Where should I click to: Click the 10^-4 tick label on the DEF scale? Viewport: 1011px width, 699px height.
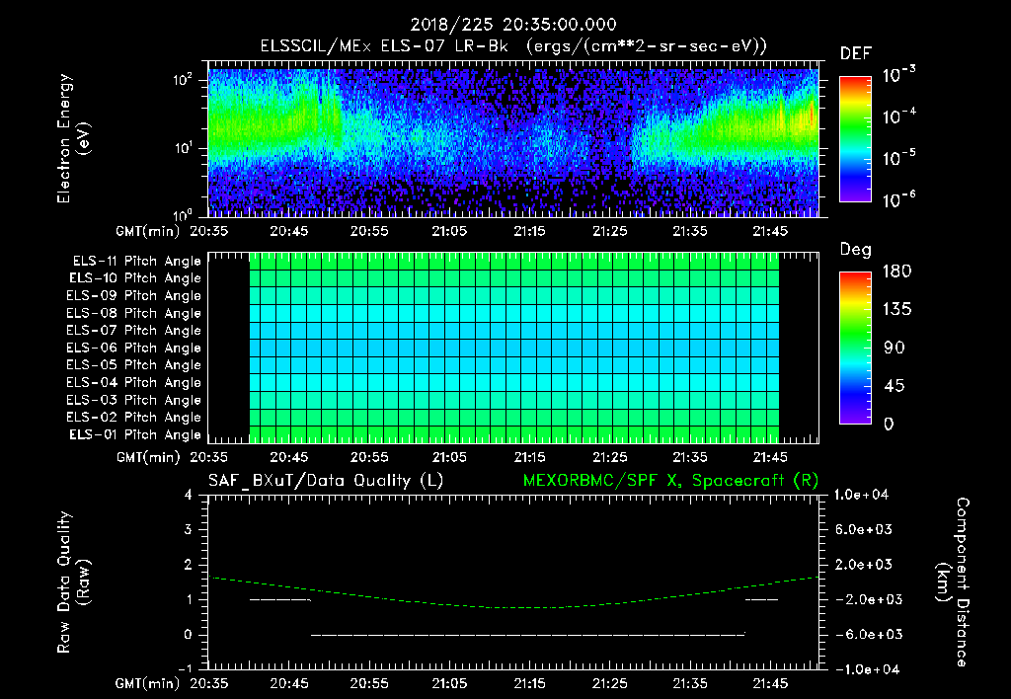pos(898,116)
